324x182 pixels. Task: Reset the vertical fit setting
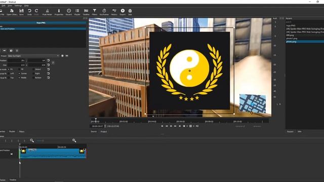(49, 78)
